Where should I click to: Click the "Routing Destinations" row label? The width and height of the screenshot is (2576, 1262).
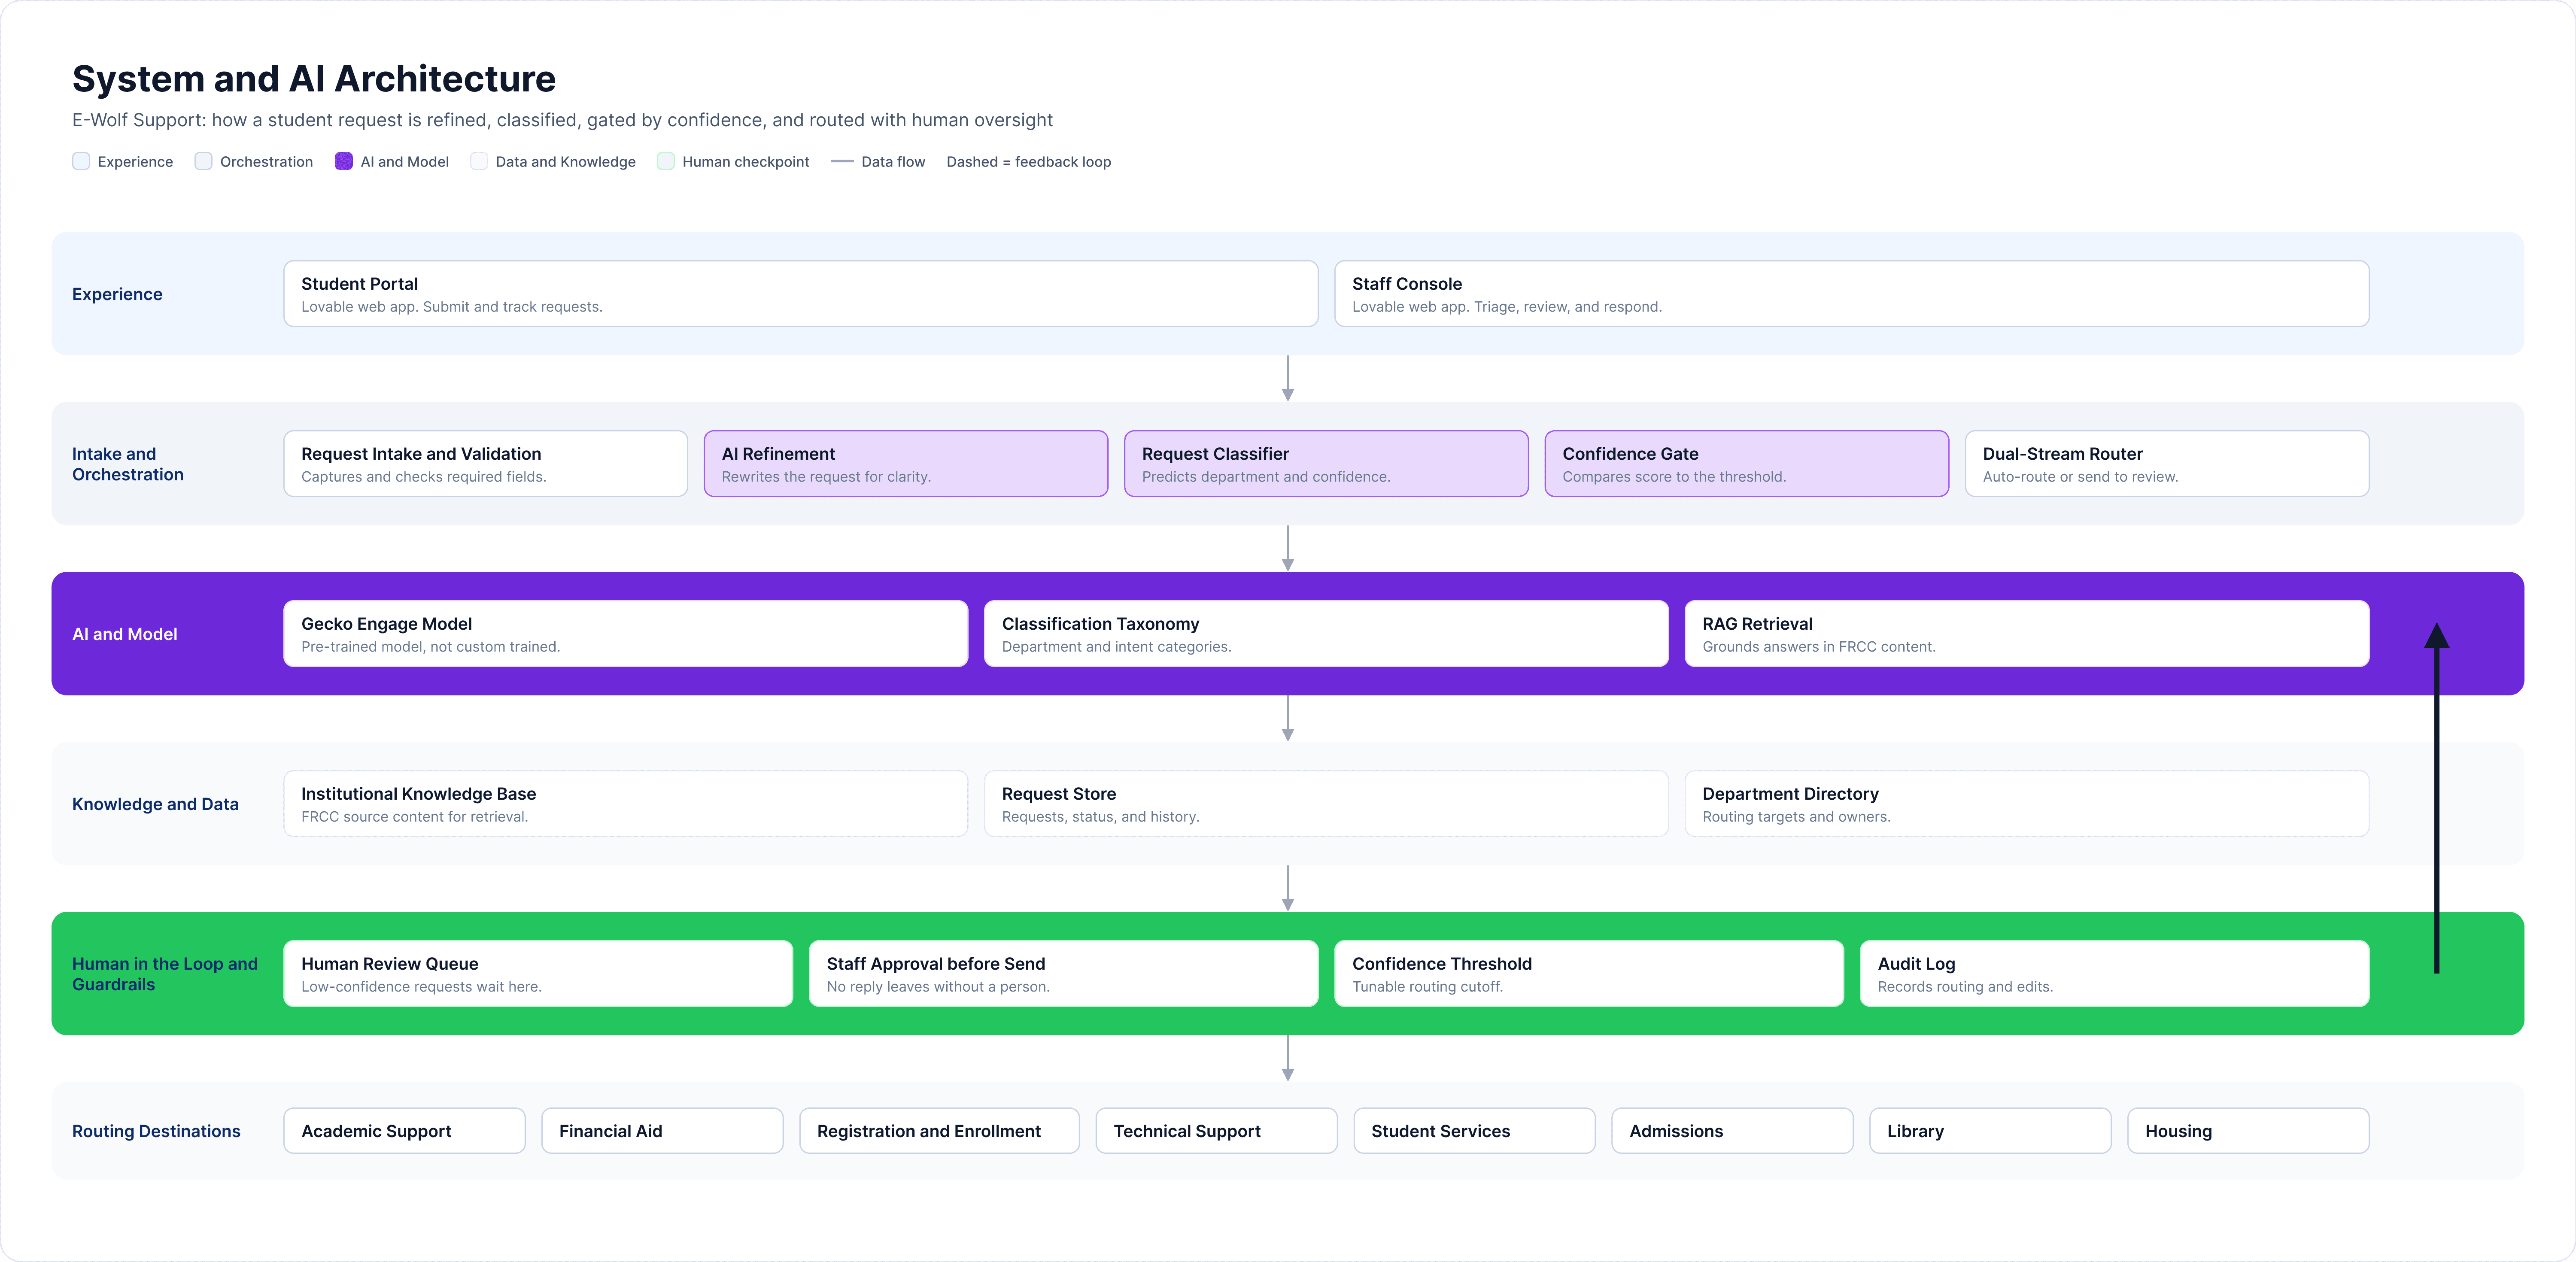coord(156,1131)
